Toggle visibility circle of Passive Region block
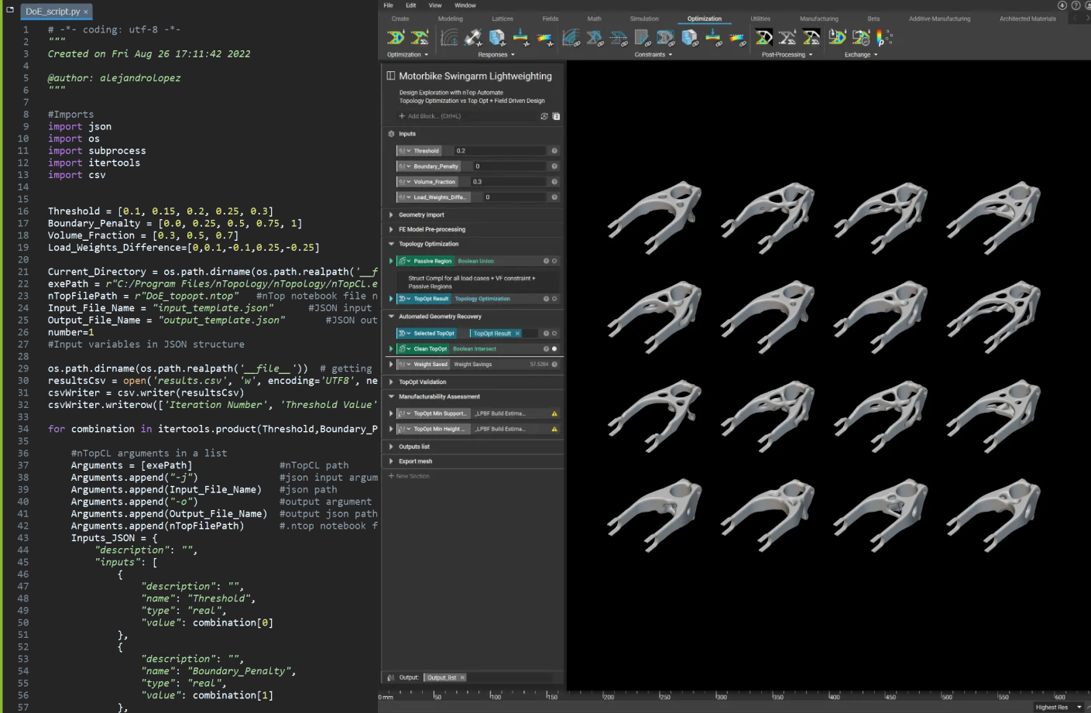This screenshot has height=713, width=1091. coord(554,262)
